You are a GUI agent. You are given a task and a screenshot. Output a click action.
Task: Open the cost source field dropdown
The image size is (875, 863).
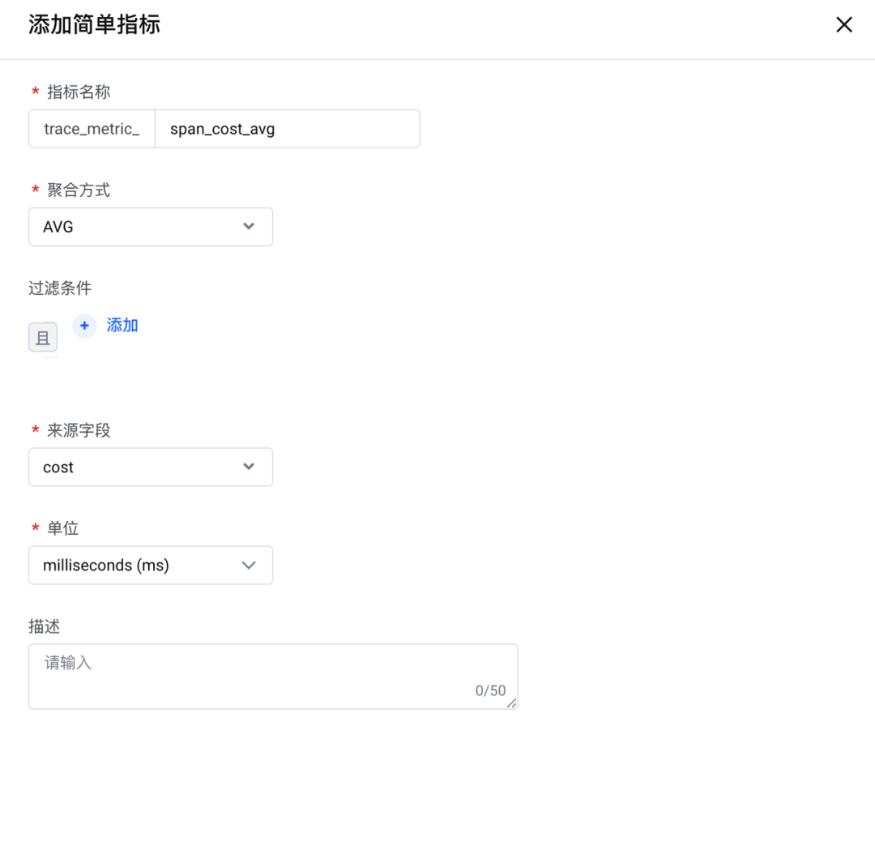pos(151,467)
